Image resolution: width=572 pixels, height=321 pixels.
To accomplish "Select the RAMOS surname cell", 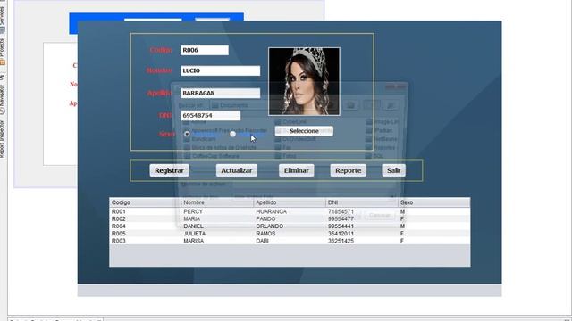I will pyautogui.click(x=290, y=234).
